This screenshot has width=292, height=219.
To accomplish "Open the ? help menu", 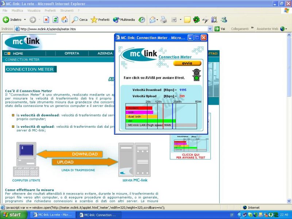I will [x=78, y=11].
